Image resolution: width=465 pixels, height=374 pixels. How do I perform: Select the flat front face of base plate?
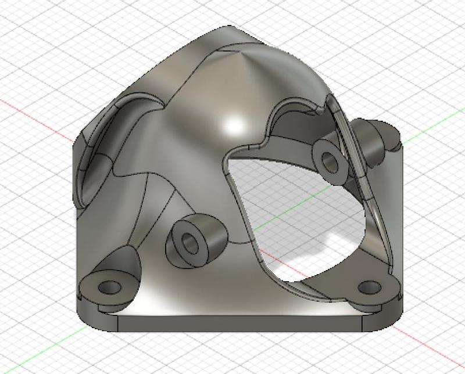[x=240, y=323]
